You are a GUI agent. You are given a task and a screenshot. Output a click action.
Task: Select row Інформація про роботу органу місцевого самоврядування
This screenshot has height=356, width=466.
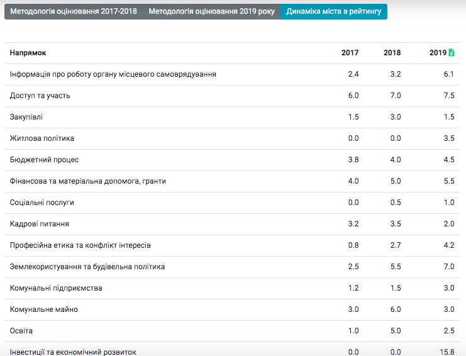pyautogui.click(x=233, y=75)
